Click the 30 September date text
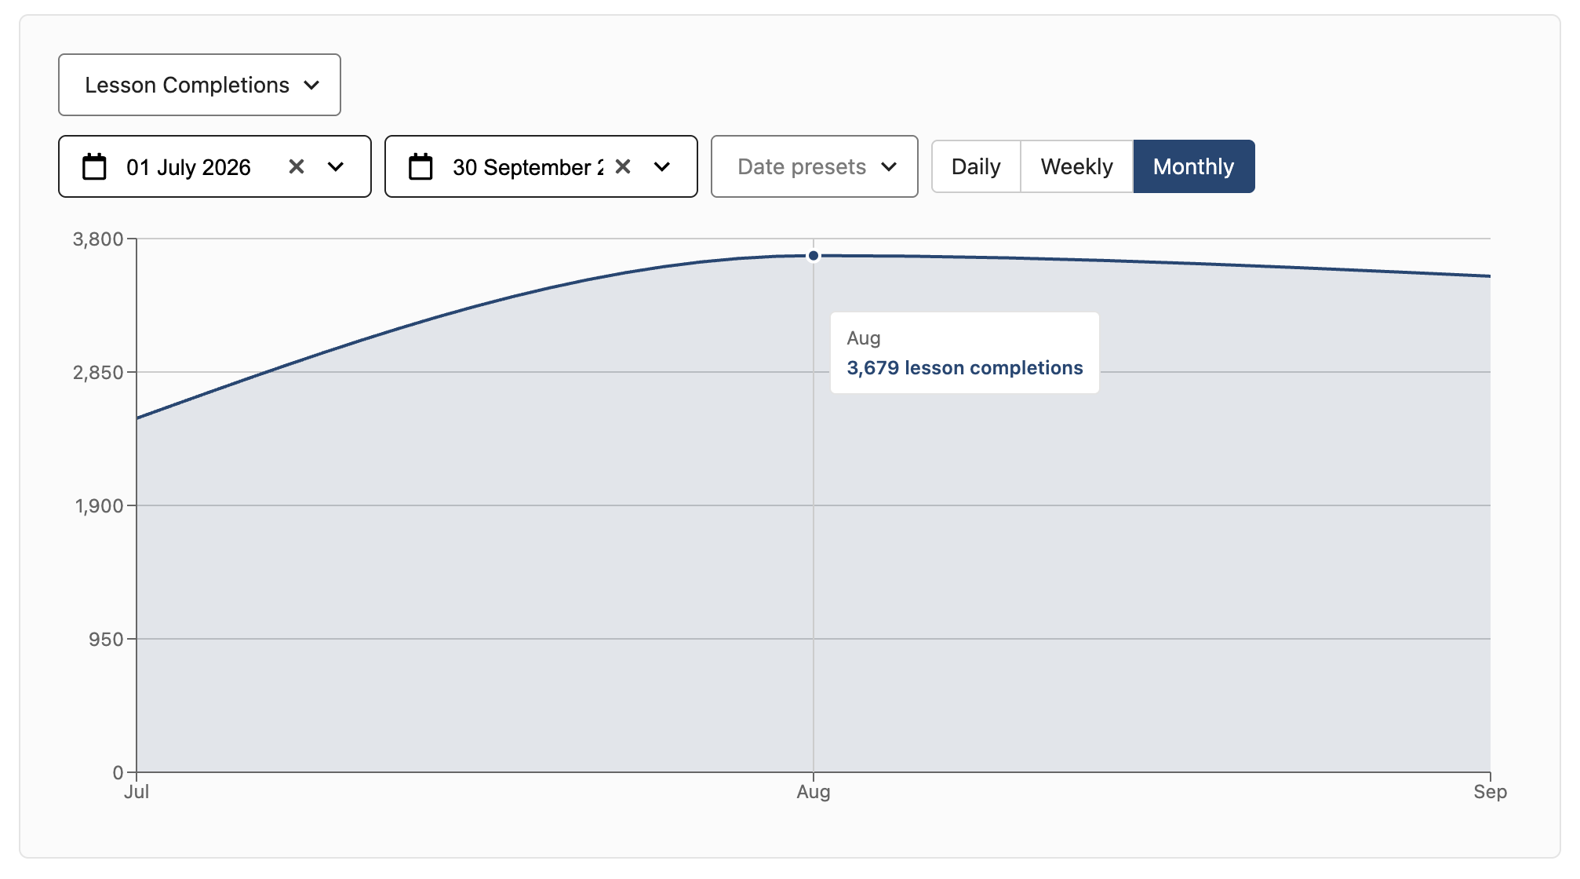 point(528,167)
